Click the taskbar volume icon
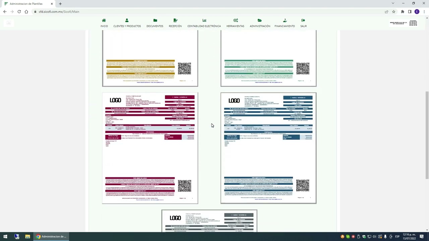Viewport: 429px width, 241px height. (374, 237)
